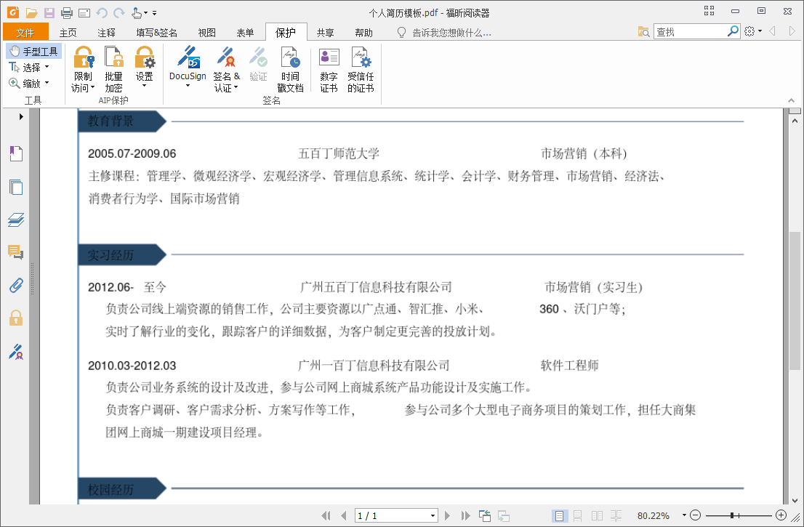Screen dimensions: 804x527
Task: Open the Bookmarks panel in the sidebar
Action: click(16, 153)
